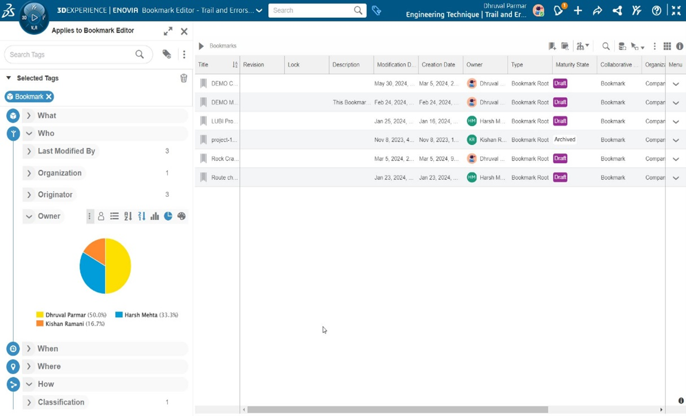Click the Owner column header
Image resolution: width=686 pixels, height=416 pixels.
[474, 65]
